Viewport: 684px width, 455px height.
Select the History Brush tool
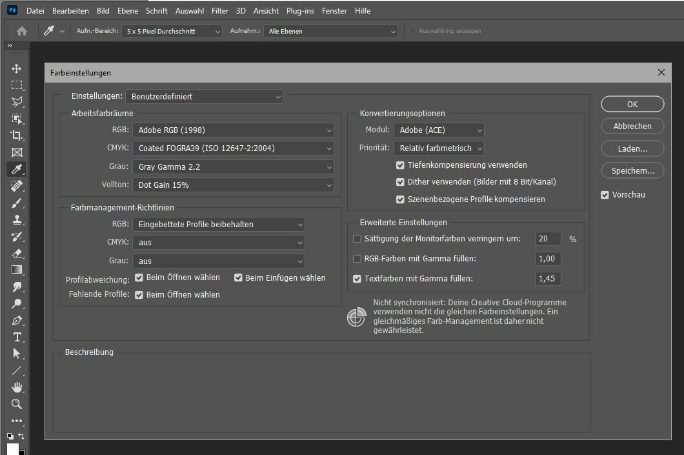click(x=17, y=236)
